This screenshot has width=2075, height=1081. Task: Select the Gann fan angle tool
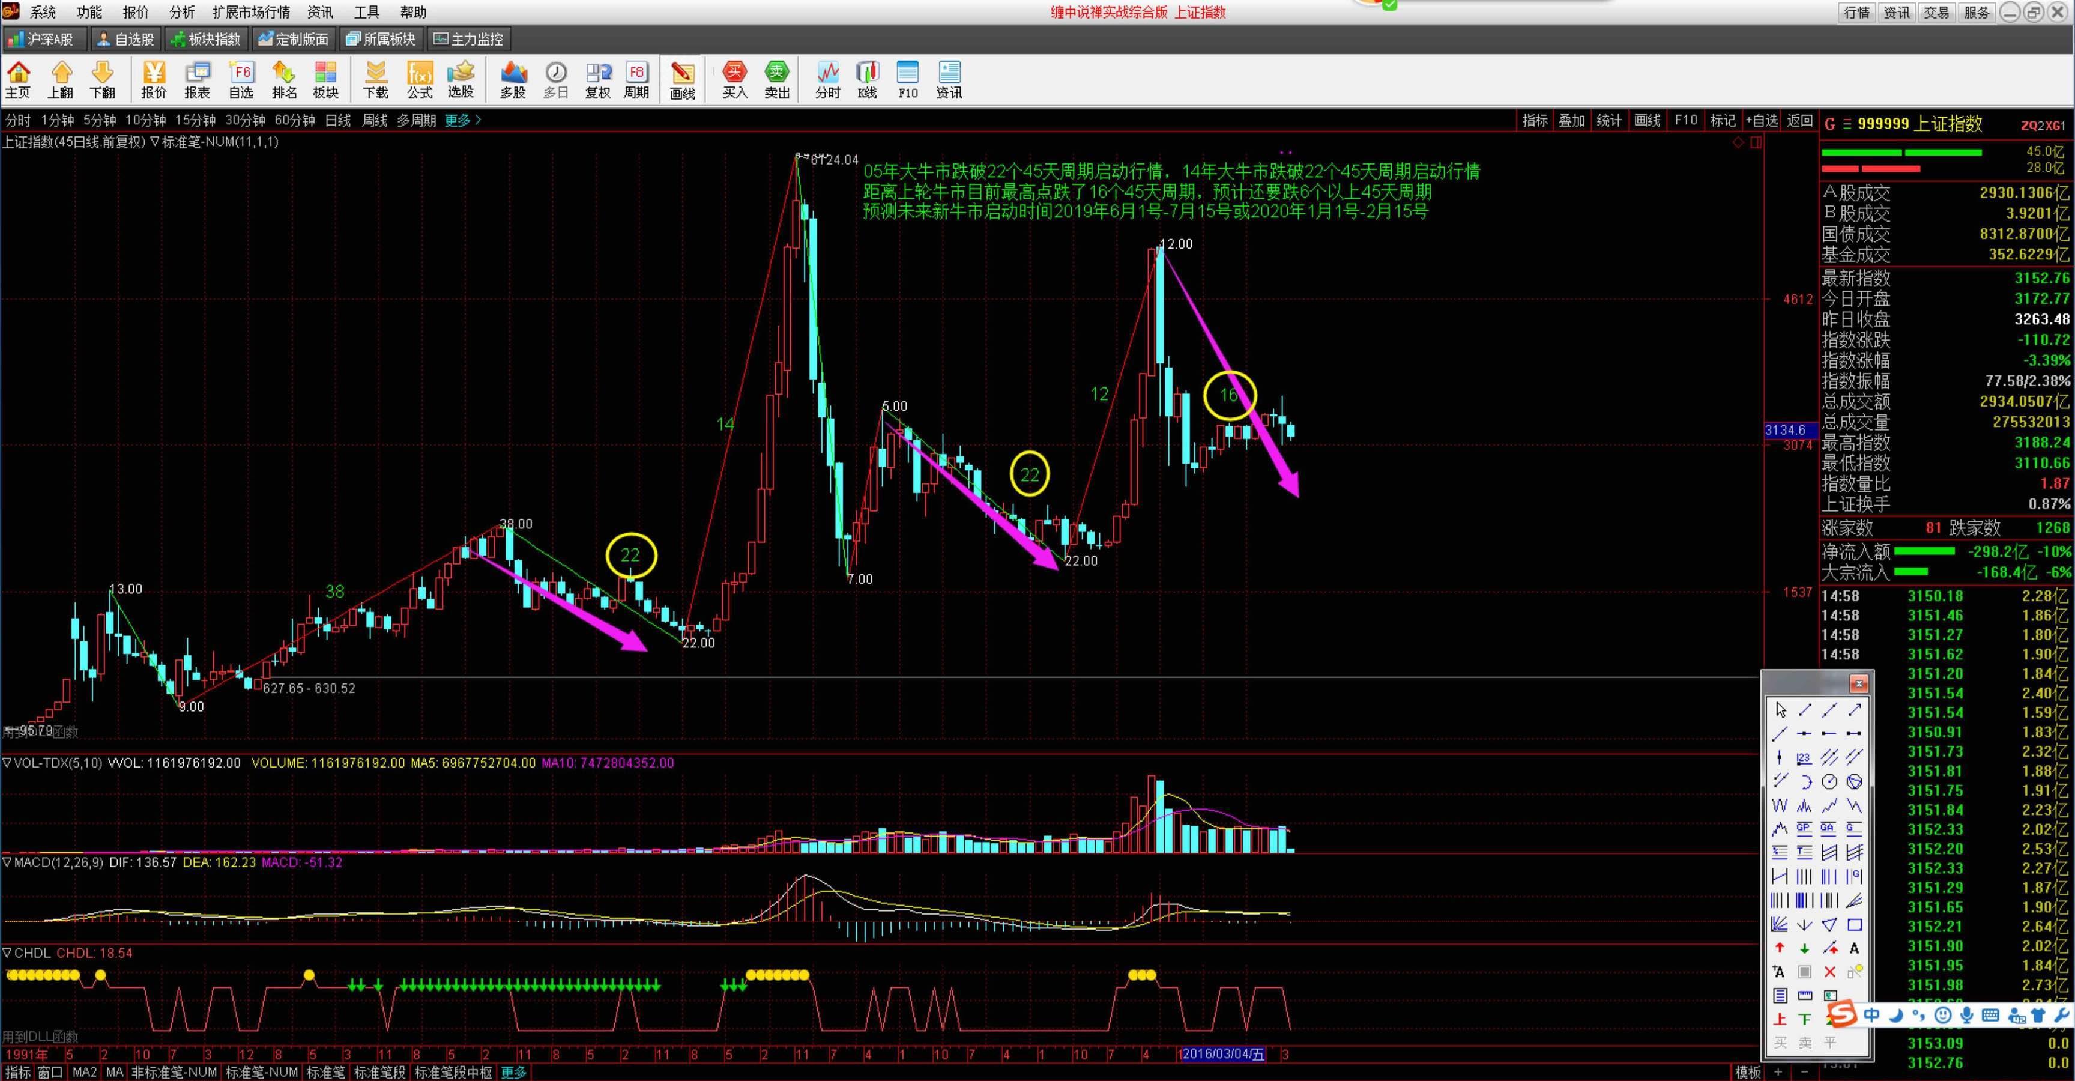coord(1780,924)
